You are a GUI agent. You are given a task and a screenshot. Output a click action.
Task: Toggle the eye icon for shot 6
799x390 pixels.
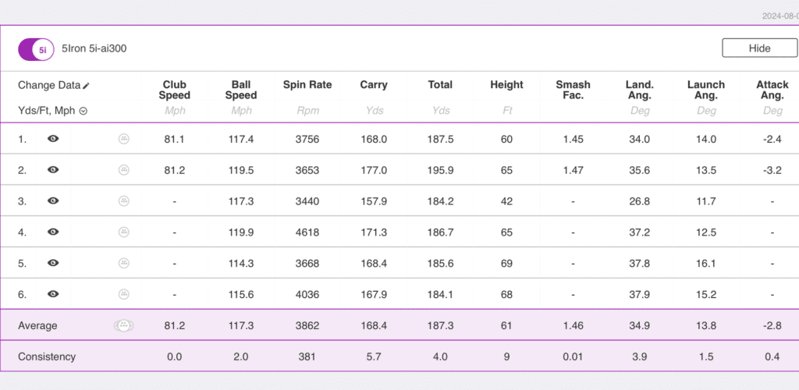[53, 294]
